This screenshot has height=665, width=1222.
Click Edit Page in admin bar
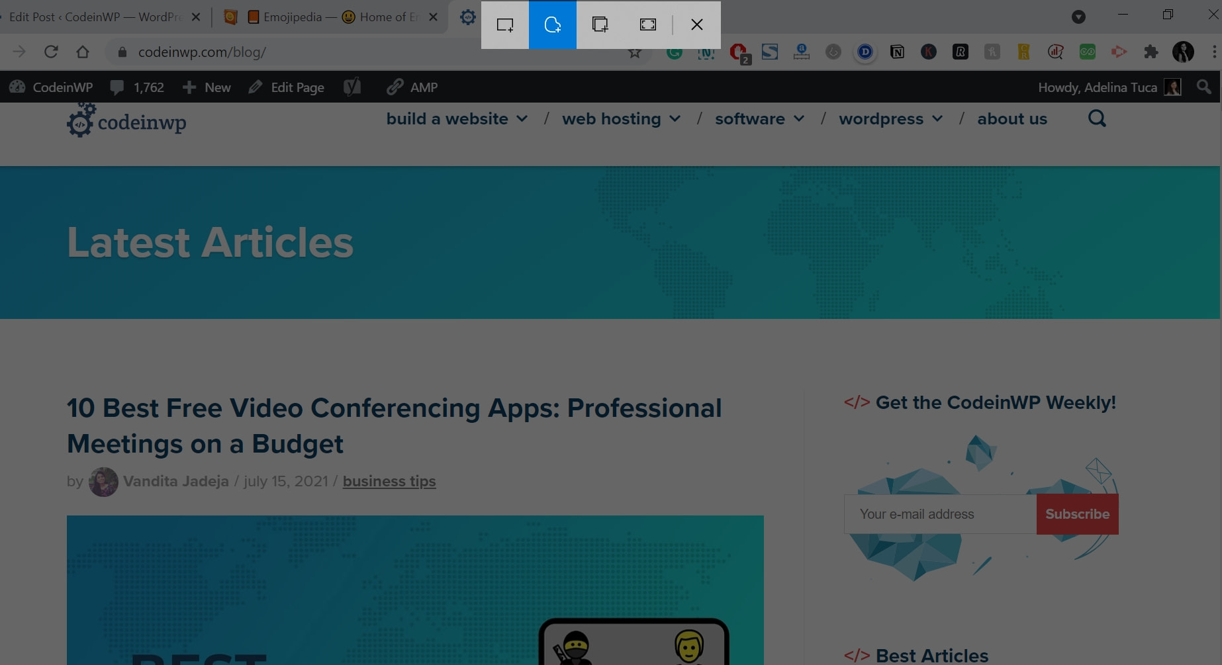pyautogui.click(x=287, y=87)
